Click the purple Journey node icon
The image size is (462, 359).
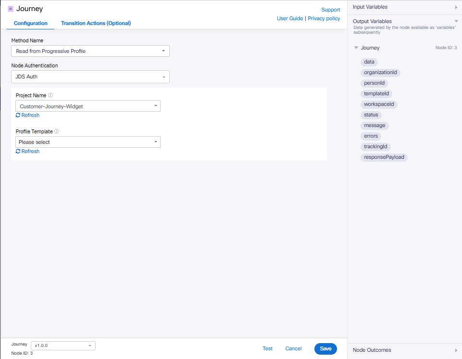(x=11, y=9)
